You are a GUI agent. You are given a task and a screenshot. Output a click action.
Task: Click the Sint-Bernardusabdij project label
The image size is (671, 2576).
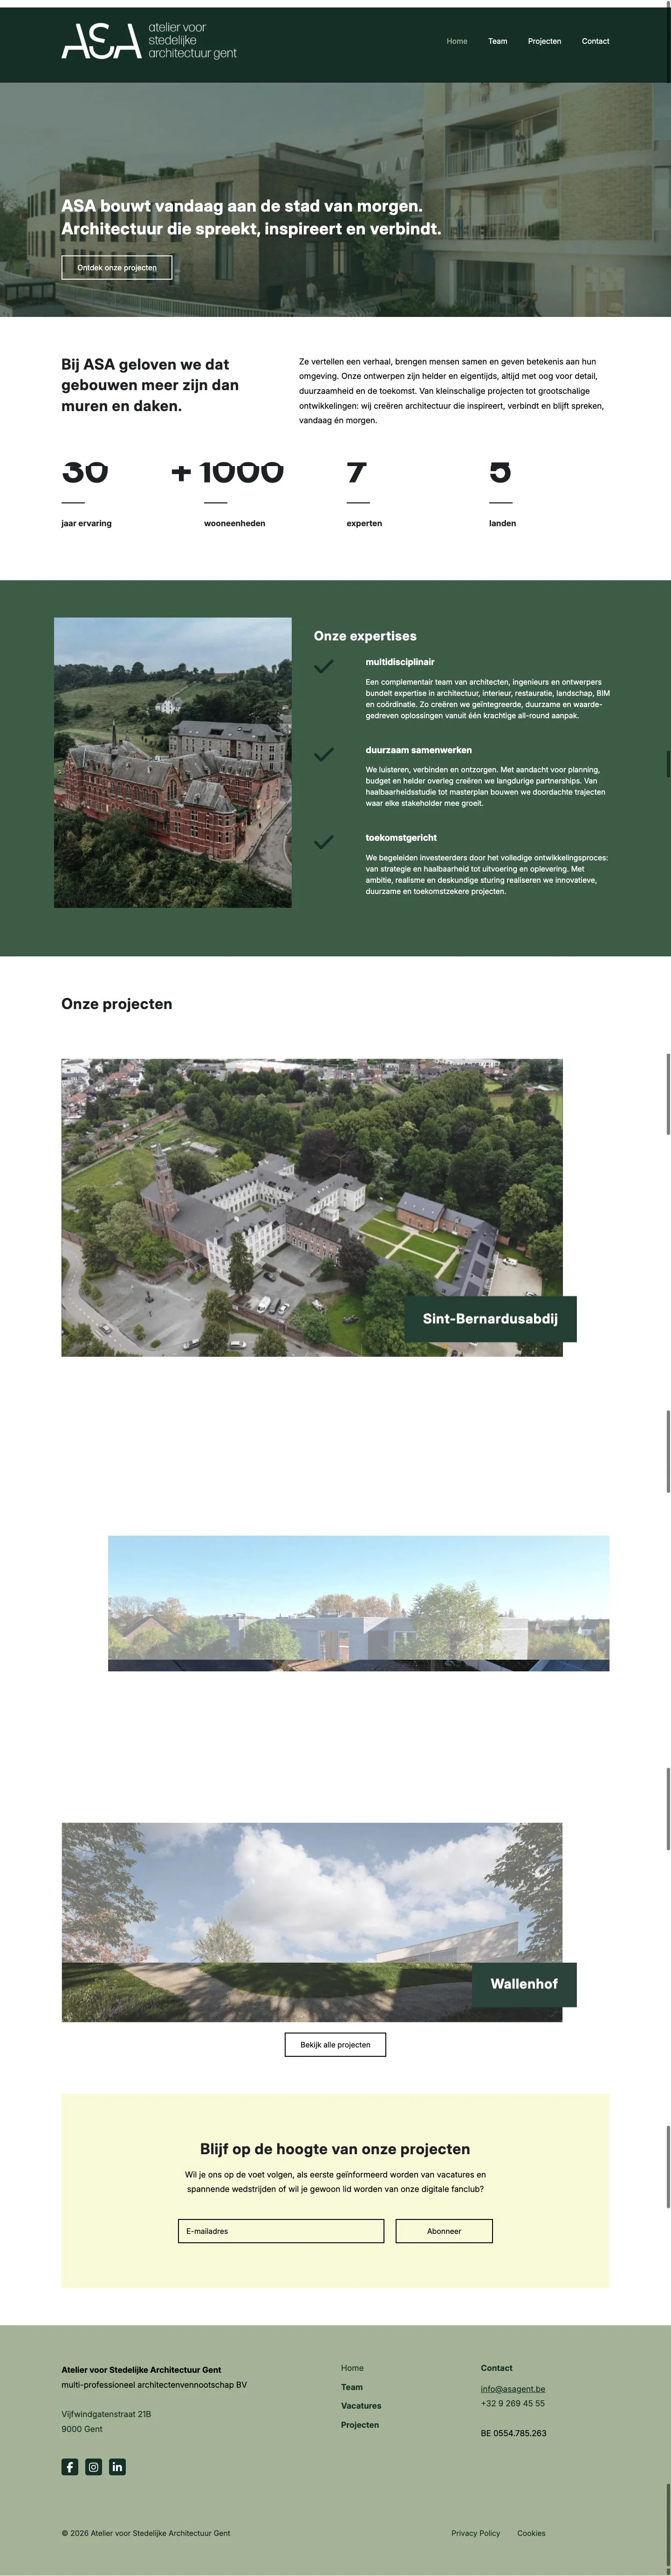point(490,1319)
